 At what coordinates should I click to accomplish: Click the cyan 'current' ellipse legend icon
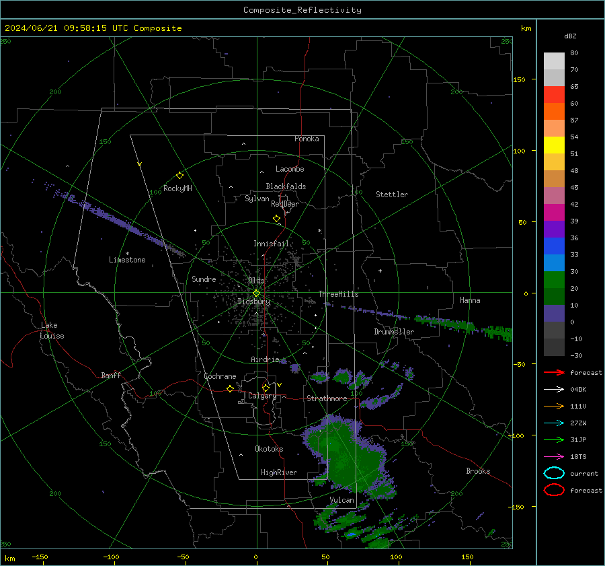[x=554, y=473]
